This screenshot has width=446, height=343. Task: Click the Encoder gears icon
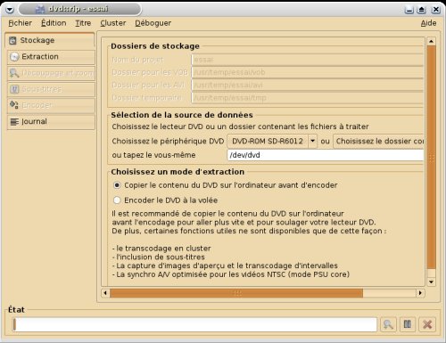[14, 105]
